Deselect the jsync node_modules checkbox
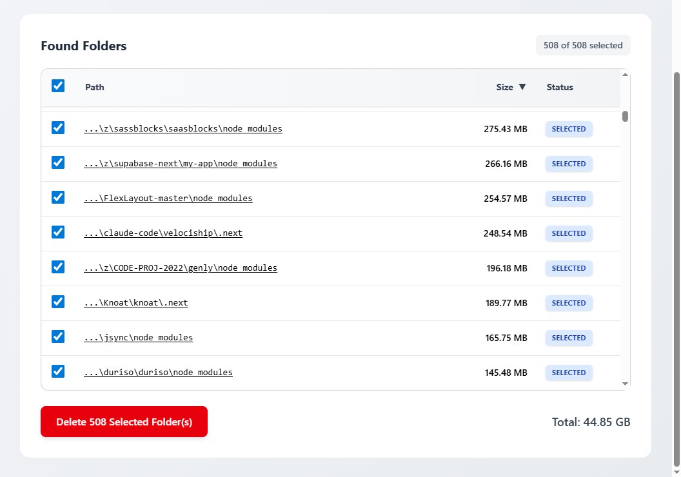 pos(58,336)
